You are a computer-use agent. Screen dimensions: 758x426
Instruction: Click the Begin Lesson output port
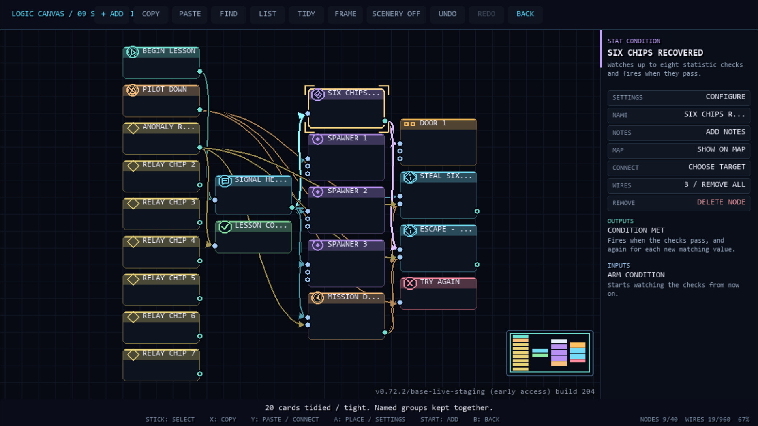tap(200, 71)
